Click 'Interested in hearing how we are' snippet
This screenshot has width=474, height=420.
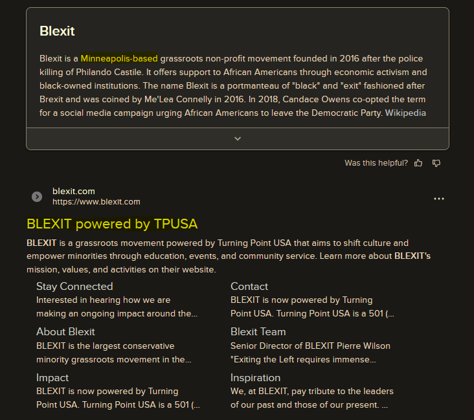pos(104,300)
